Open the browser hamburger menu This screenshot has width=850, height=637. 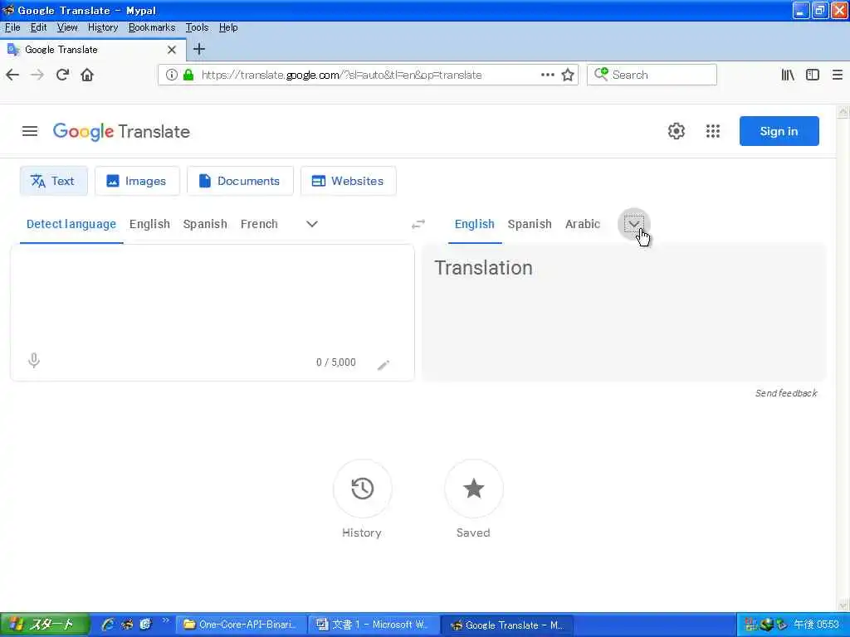pos(837,75)
